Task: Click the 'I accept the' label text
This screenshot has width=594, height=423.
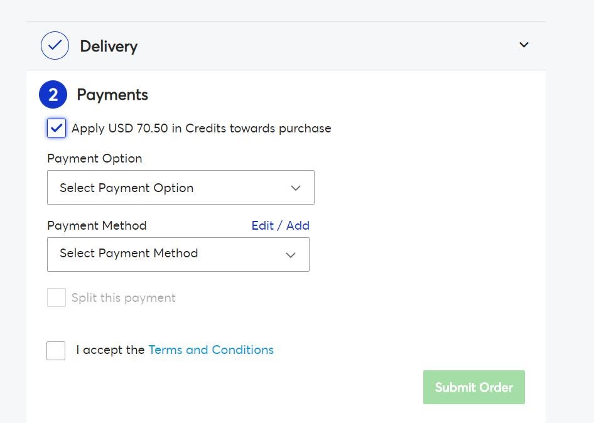Action: 111,350
